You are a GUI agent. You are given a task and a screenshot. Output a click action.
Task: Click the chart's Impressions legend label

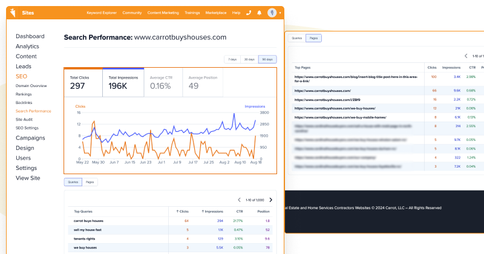point(255,106)
